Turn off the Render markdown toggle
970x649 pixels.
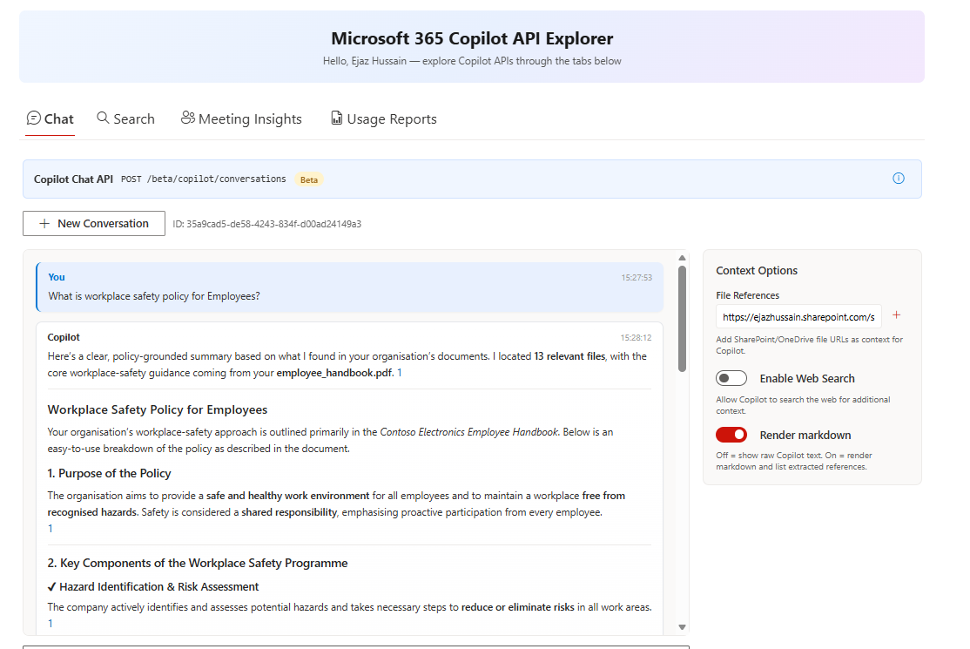point(731,434)
